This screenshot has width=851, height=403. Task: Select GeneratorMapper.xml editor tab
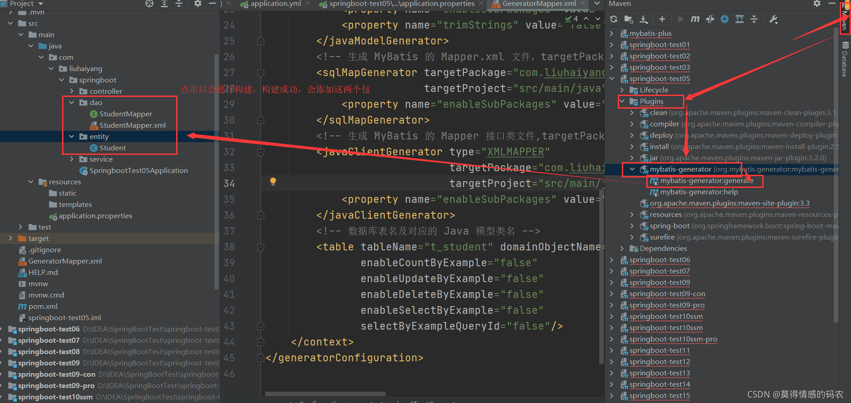539,4
